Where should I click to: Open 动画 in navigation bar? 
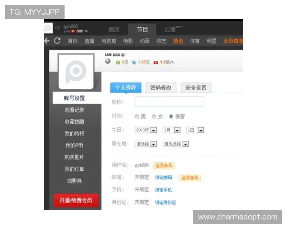click(x=145, y=41)
